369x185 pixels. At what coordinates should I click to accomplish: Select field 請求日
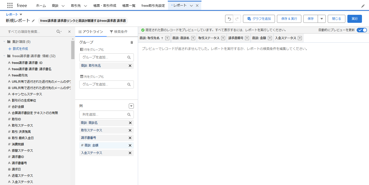click(x=16, y=169)
